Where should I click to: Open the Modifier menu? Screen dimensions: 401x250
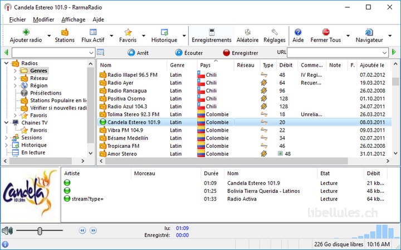[x=43, y=19]
